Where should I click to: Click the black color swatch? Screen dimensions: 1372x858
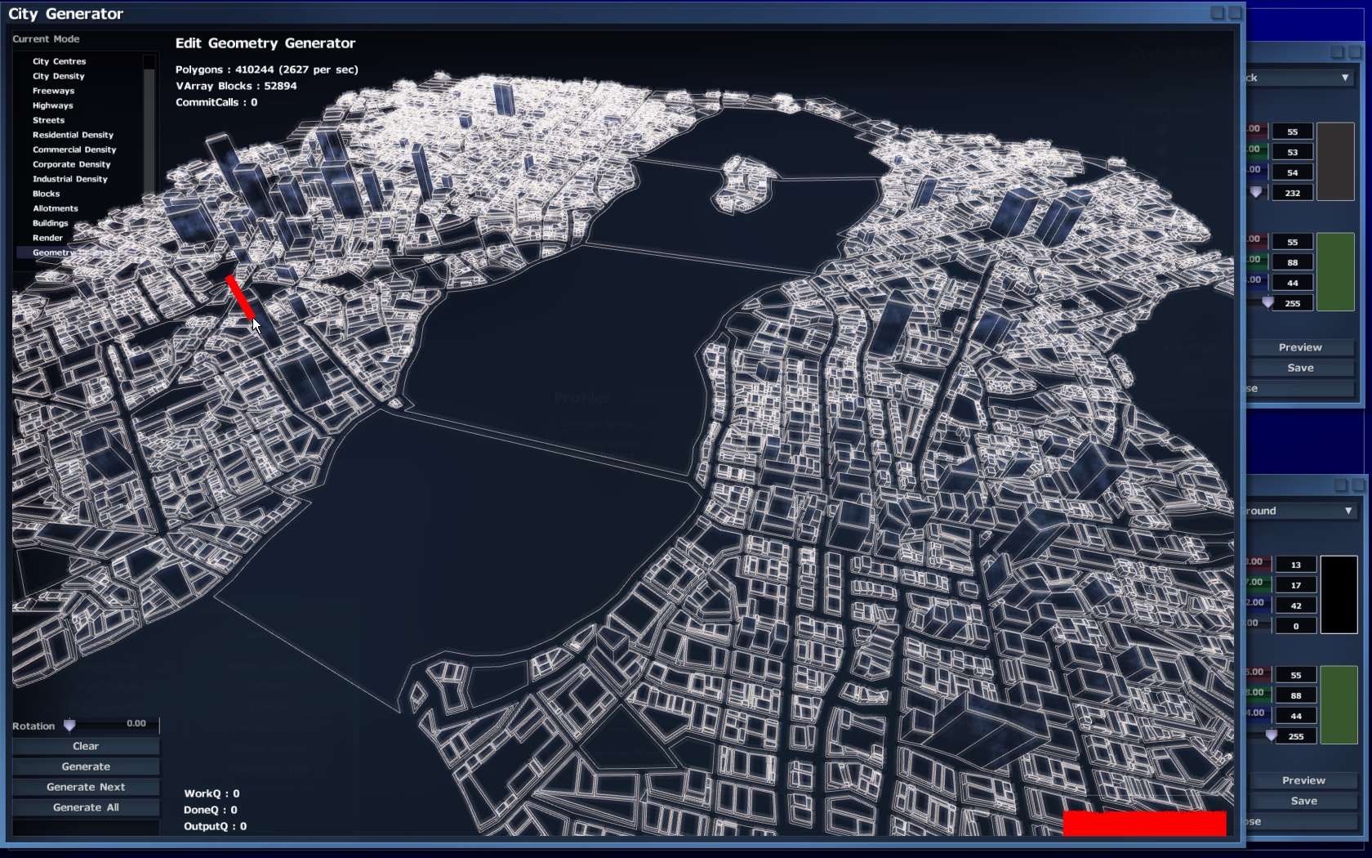tap(1339, 595)
